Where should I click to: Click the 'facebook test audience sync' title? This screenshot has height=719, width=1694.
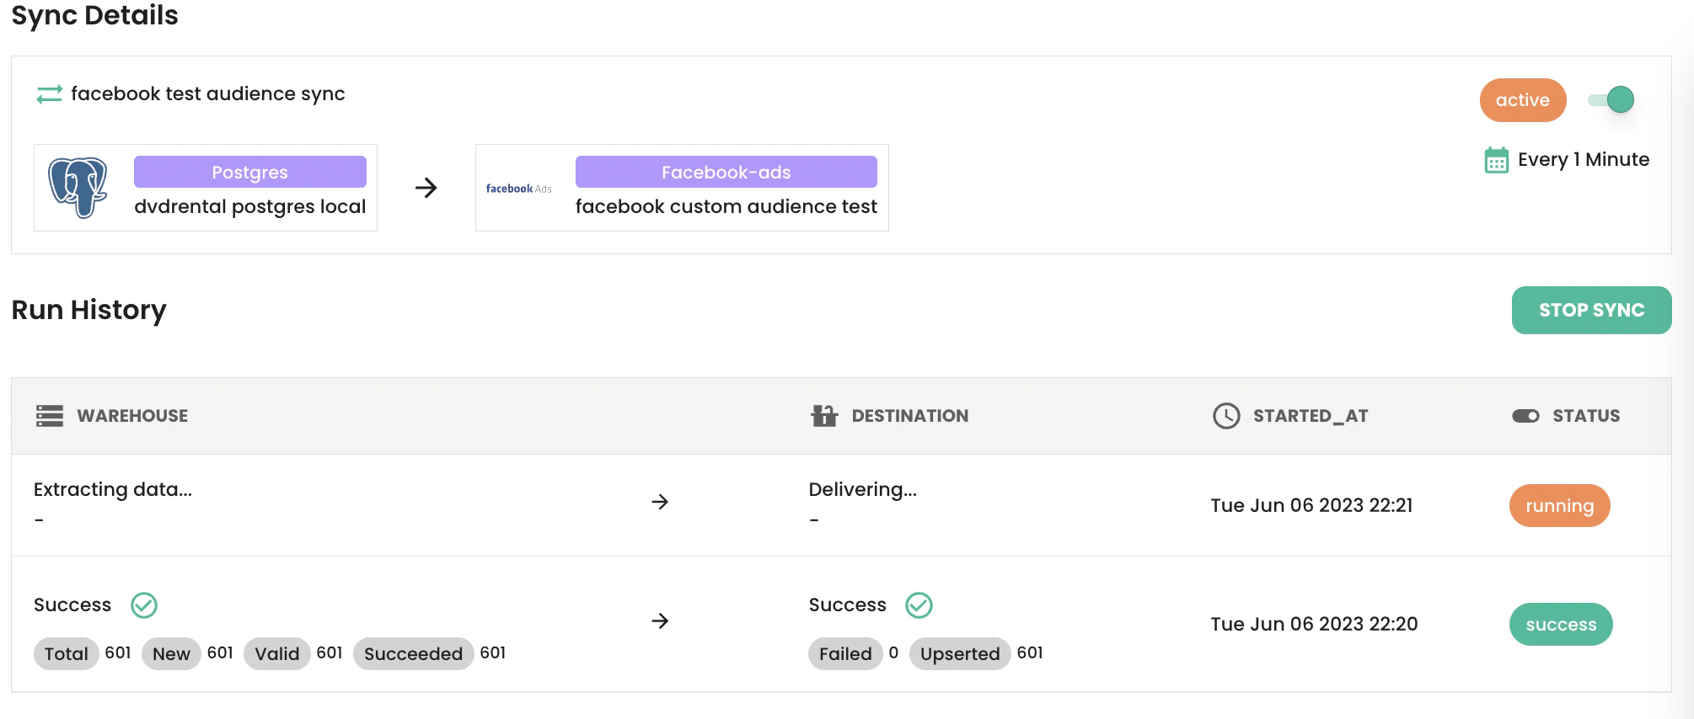[x=208, y=93]
